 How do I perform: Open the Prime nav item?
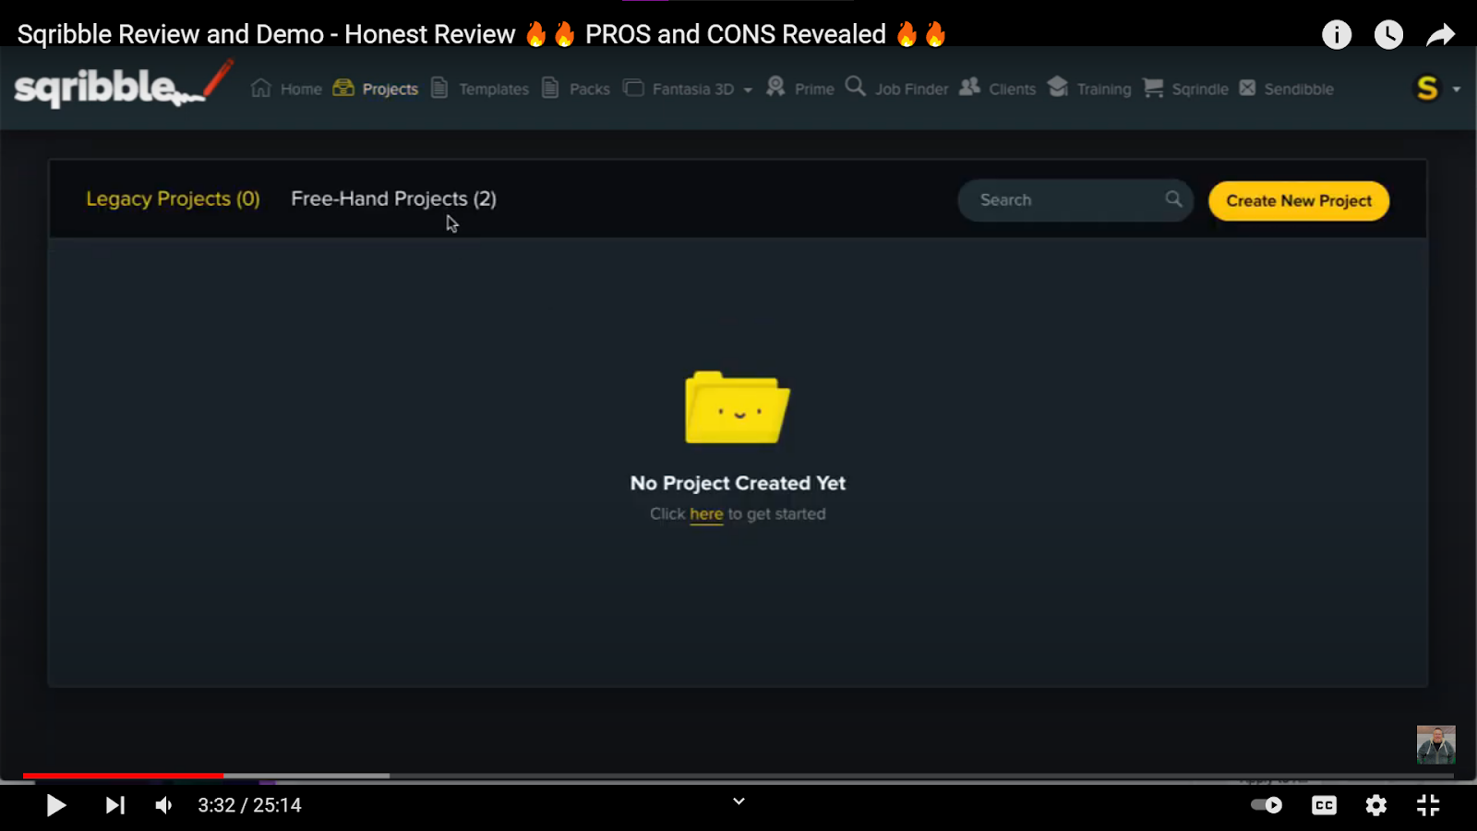(814, 89)
